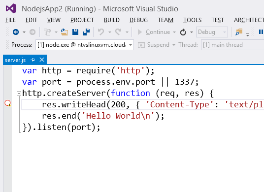Screen dimensions: 264x192
Task: Open the DEBUG menu
Action: coord(138,20)
